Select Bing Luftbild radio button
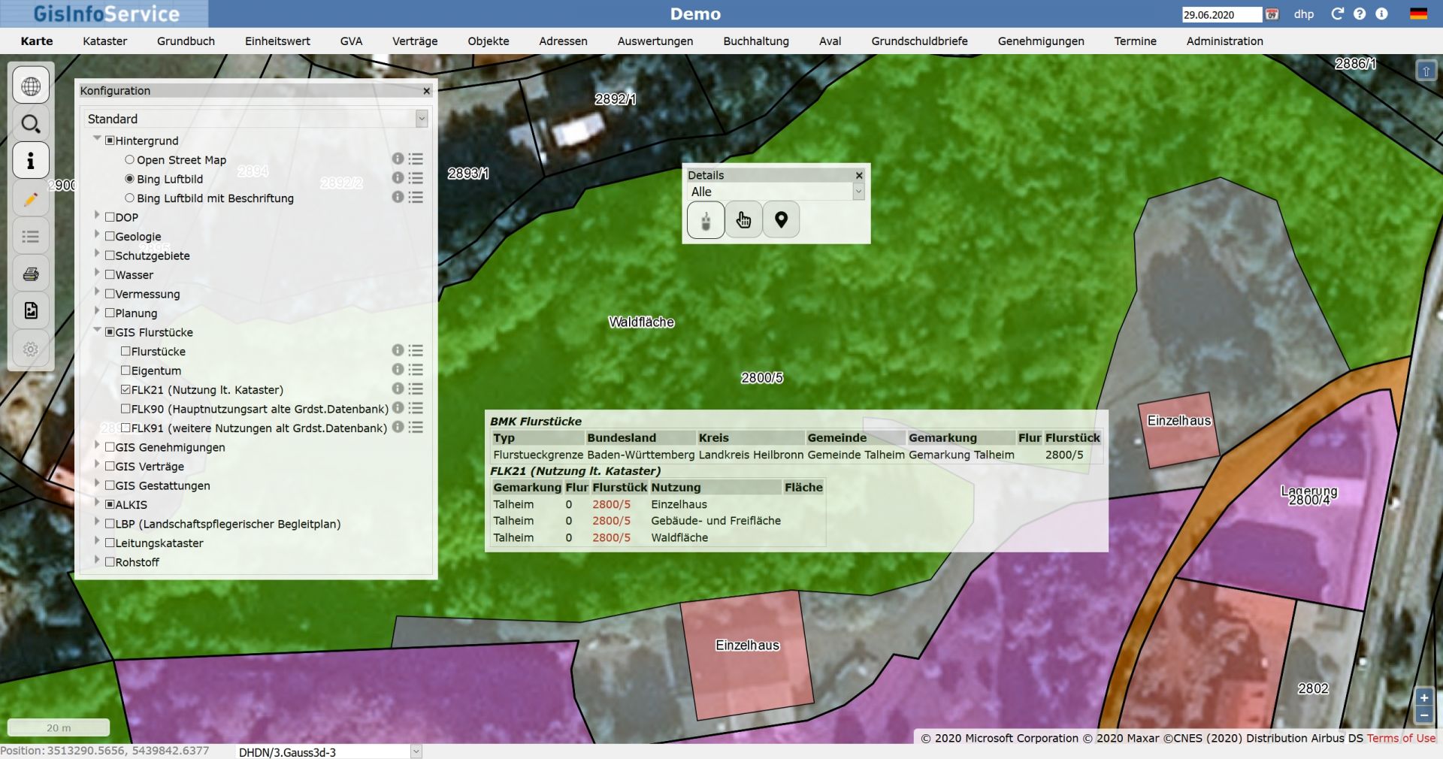Image resolution: width=1443 pixels, height=759 pixels. click(129, 179)
